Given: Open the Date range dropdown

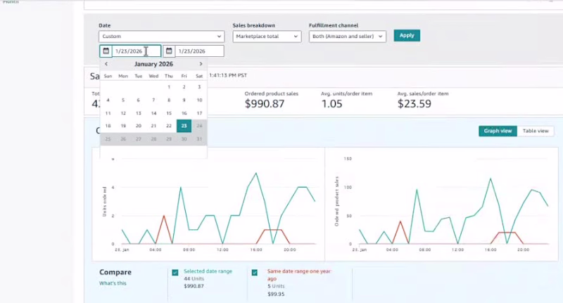Looking at the screenshot, I should click(x=162, y=37).
